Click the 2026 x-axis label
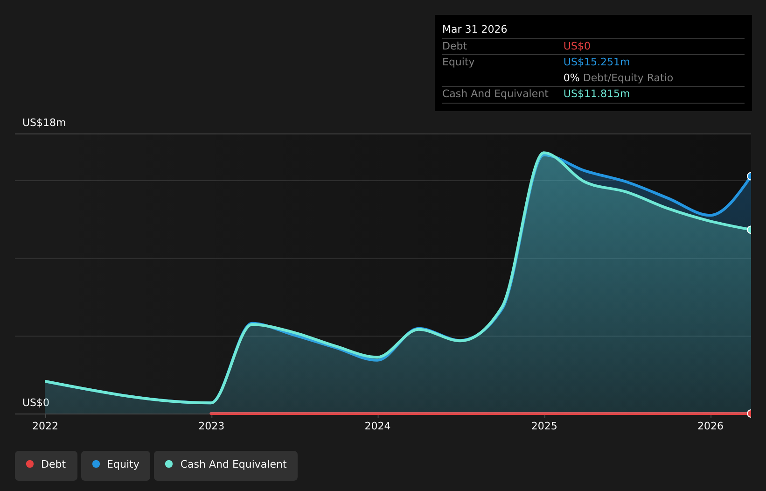The image size is (766, 491). 710,426
